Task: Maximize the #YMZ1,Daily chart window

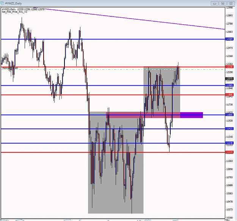Action: click(x=223, y=3)
